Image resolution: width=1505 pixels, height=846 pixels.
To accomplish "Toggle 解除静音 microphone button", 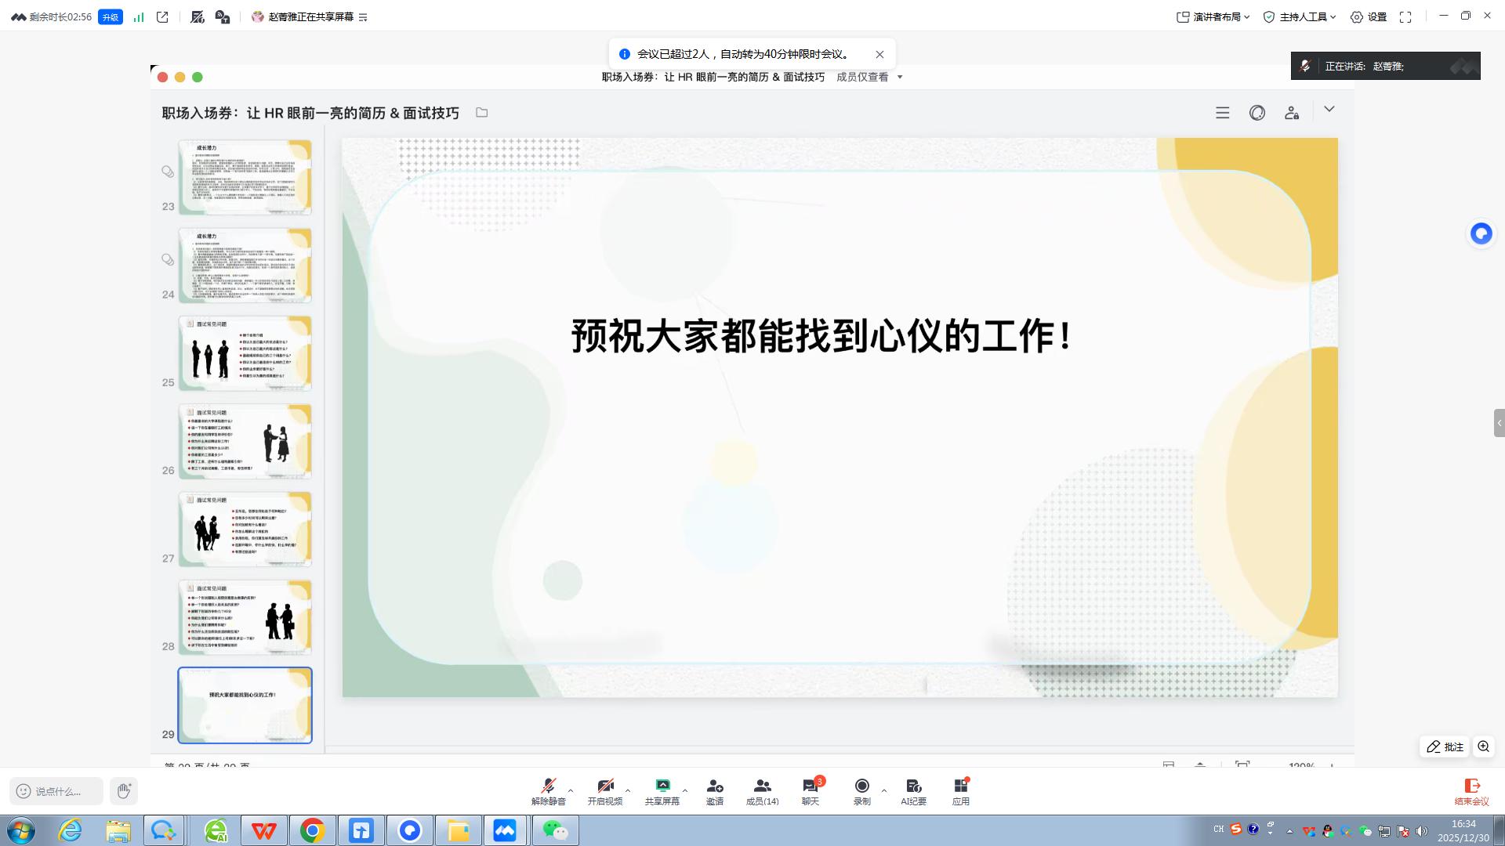I will tap(548, 786).
